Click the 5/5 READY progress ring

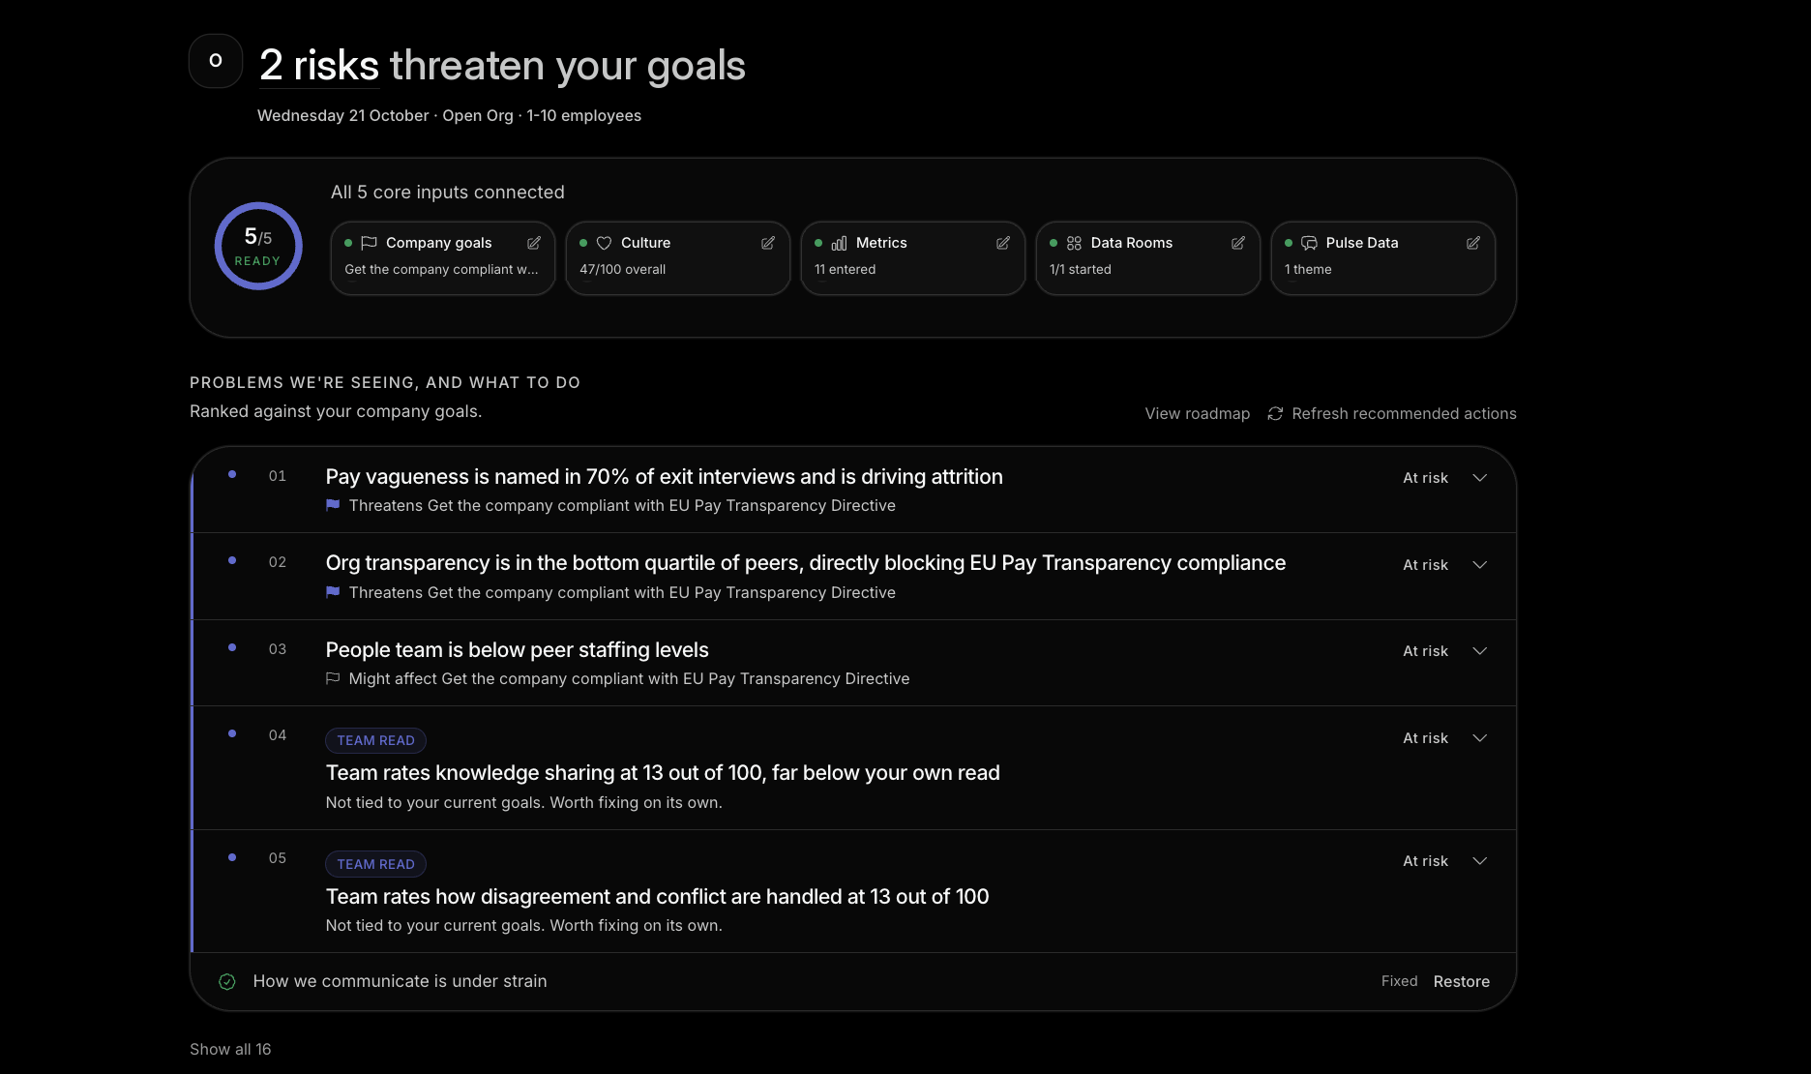click(x=258, y=246)
